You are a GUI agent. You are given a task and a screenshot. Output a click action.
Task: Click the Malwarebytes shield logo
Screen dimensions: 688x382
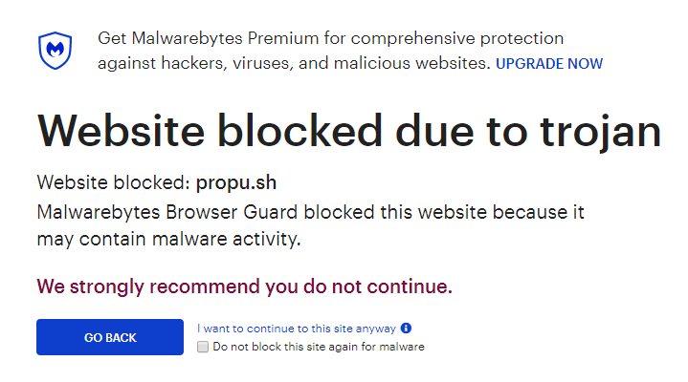coord(55,51)
